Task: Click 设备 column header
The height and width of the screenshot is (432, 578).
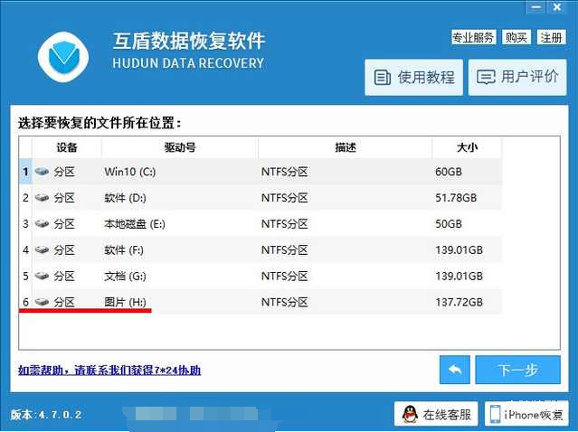Action: tap(67, 147)
